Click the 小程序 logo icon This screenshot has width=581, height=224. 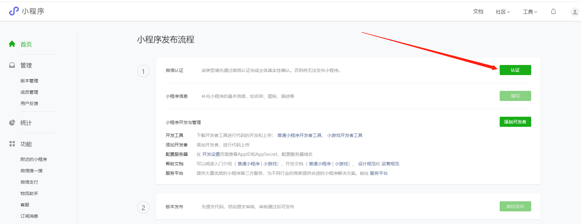[14, 11]
